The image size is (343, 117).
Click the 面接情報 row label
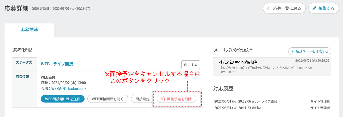coord(22,77)
